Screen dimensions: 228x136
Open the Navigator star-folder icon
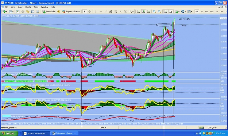tap(28, 12)
